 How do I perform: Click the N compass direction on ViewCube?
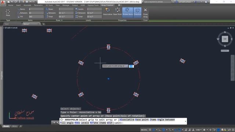click(x=225, y=32)
